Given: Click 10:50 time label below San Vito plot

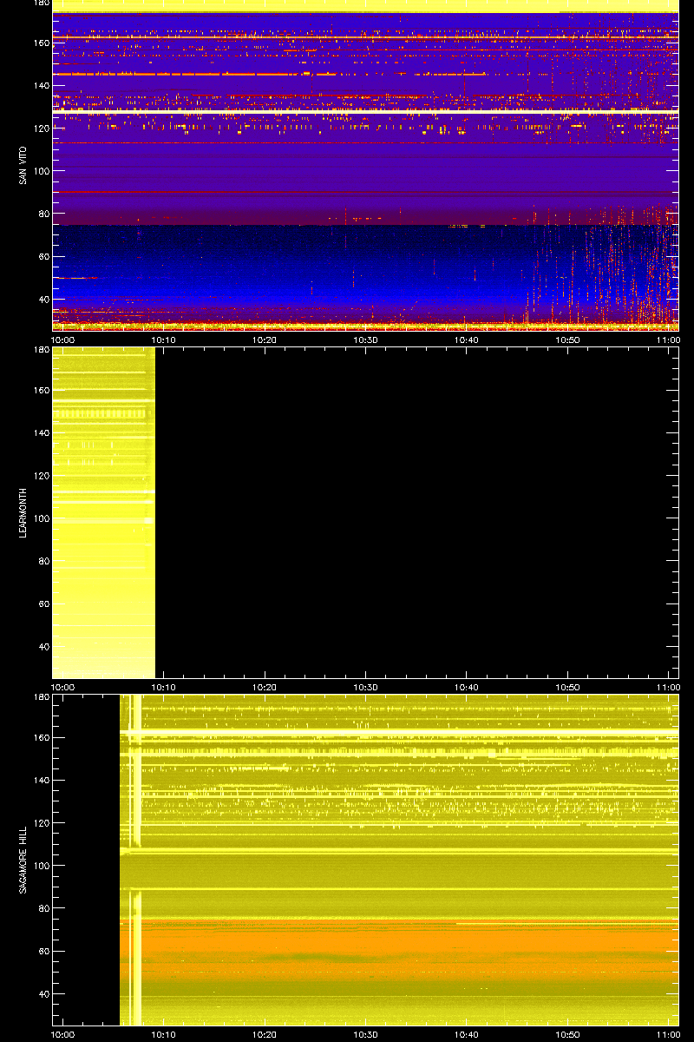Looking at the screenshot, I should click(x=568, y=340).
